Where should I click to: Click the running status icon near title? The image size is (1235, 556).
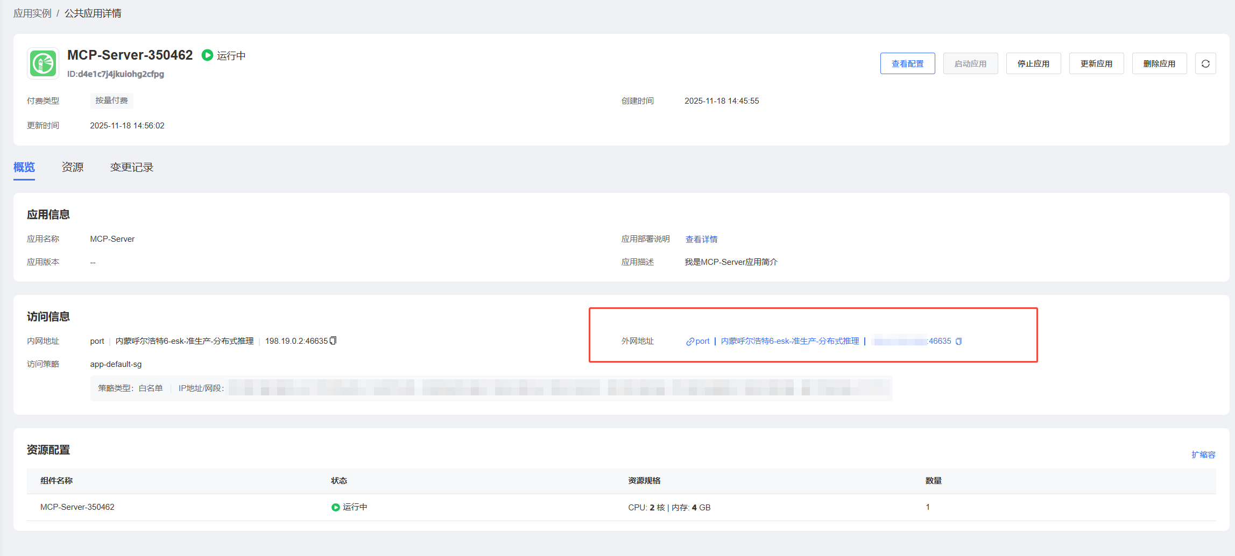click(207, 55)
